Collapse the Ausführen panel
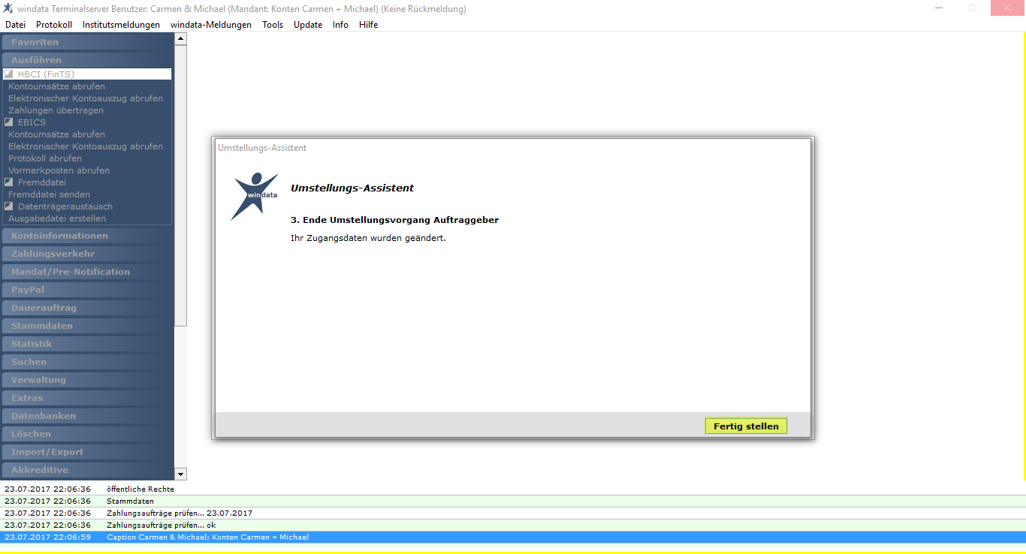This screenshot has width=1026, height=554. pos(86,60)
